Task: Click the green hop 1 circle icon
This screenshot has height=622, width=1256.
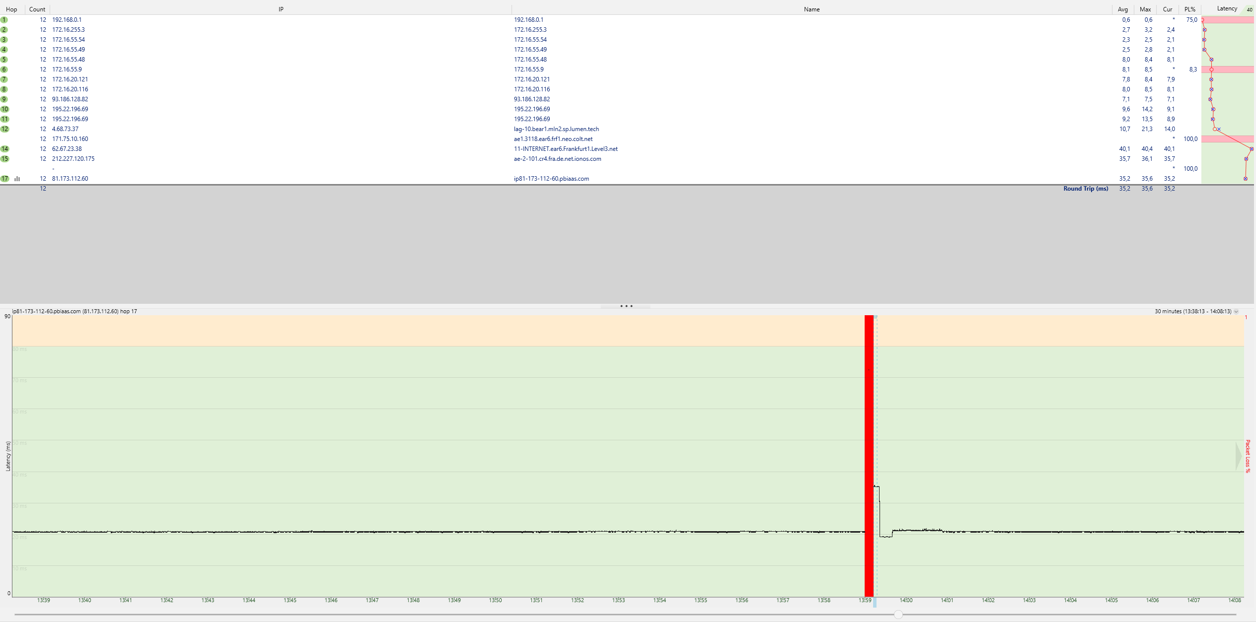Action: point(4,20)
